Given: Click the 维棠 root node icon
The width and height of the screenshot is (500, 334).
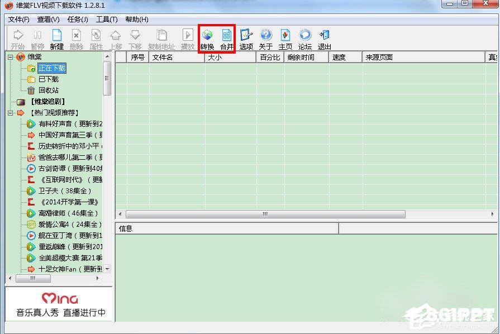Looking at the screenshot, I should [x=21, y=57].
